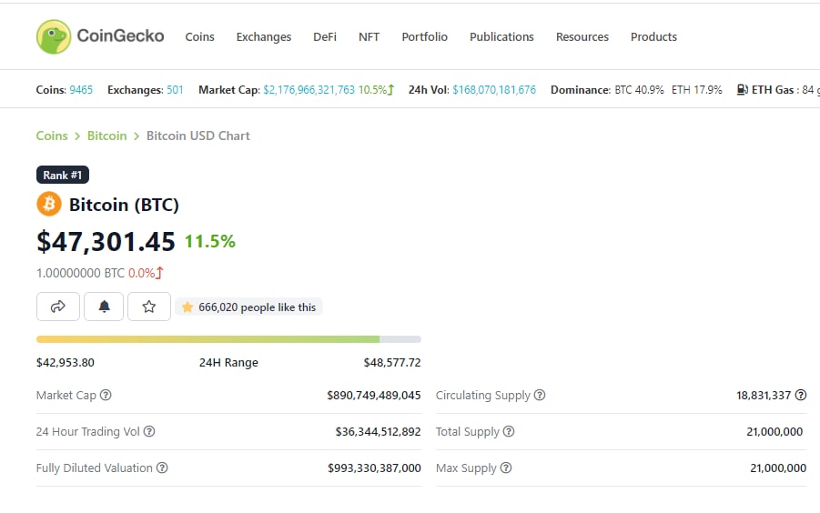Click the 666,020 people like this label

[257, 307]
